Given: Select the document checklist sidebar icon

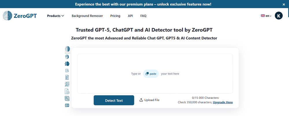Looking at the screenshot, I should click(x=67, y=77).
